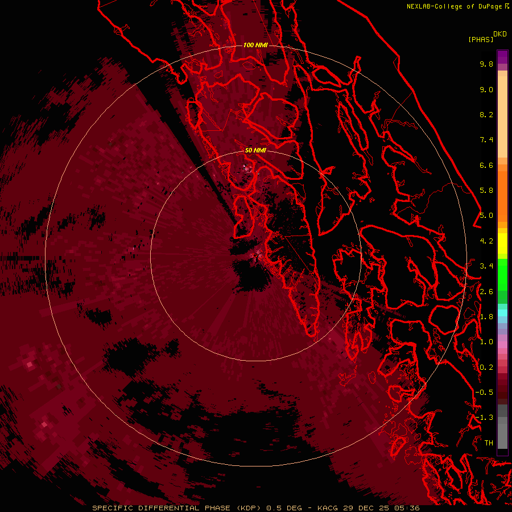Click the '0.2' color scale value
Image resolution: width=512 pixels, height=512 pixels.
click(x=486, y=368)
